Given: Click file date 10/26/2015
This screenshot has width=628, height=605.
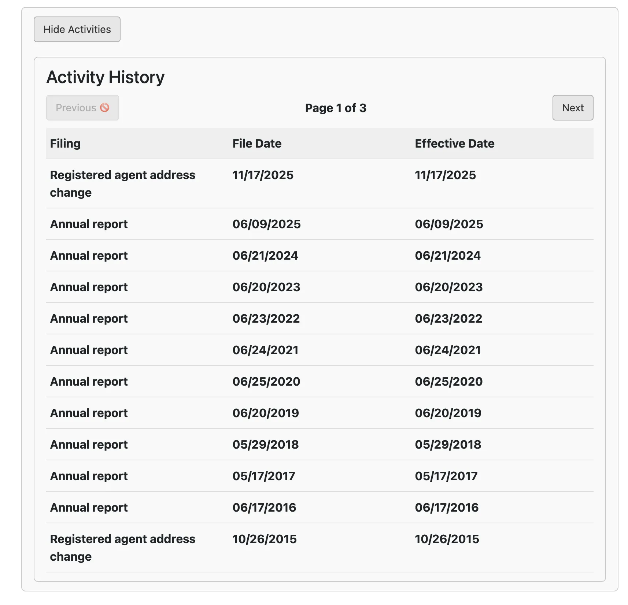Looking at the screenshot, I should click(265, 539).
